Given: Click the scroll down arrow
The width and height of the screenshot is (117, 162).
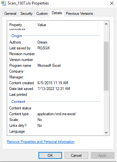Looking at the screenshot, I should 106,133.
